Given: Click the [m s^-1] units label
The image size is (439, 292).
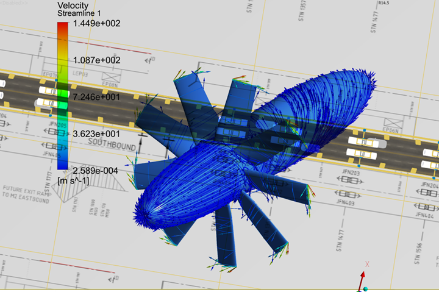Looking at the screenshot, I should point(73,181).
